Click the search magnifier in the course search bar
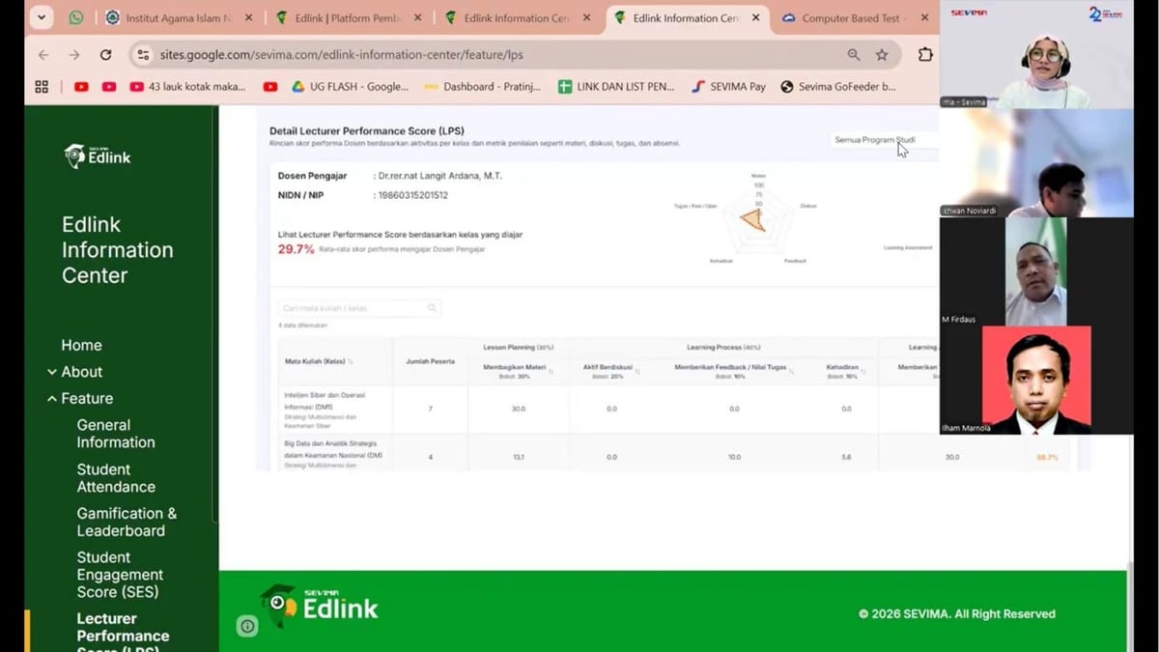The image size is (1159, 652). tap(432, 307)
